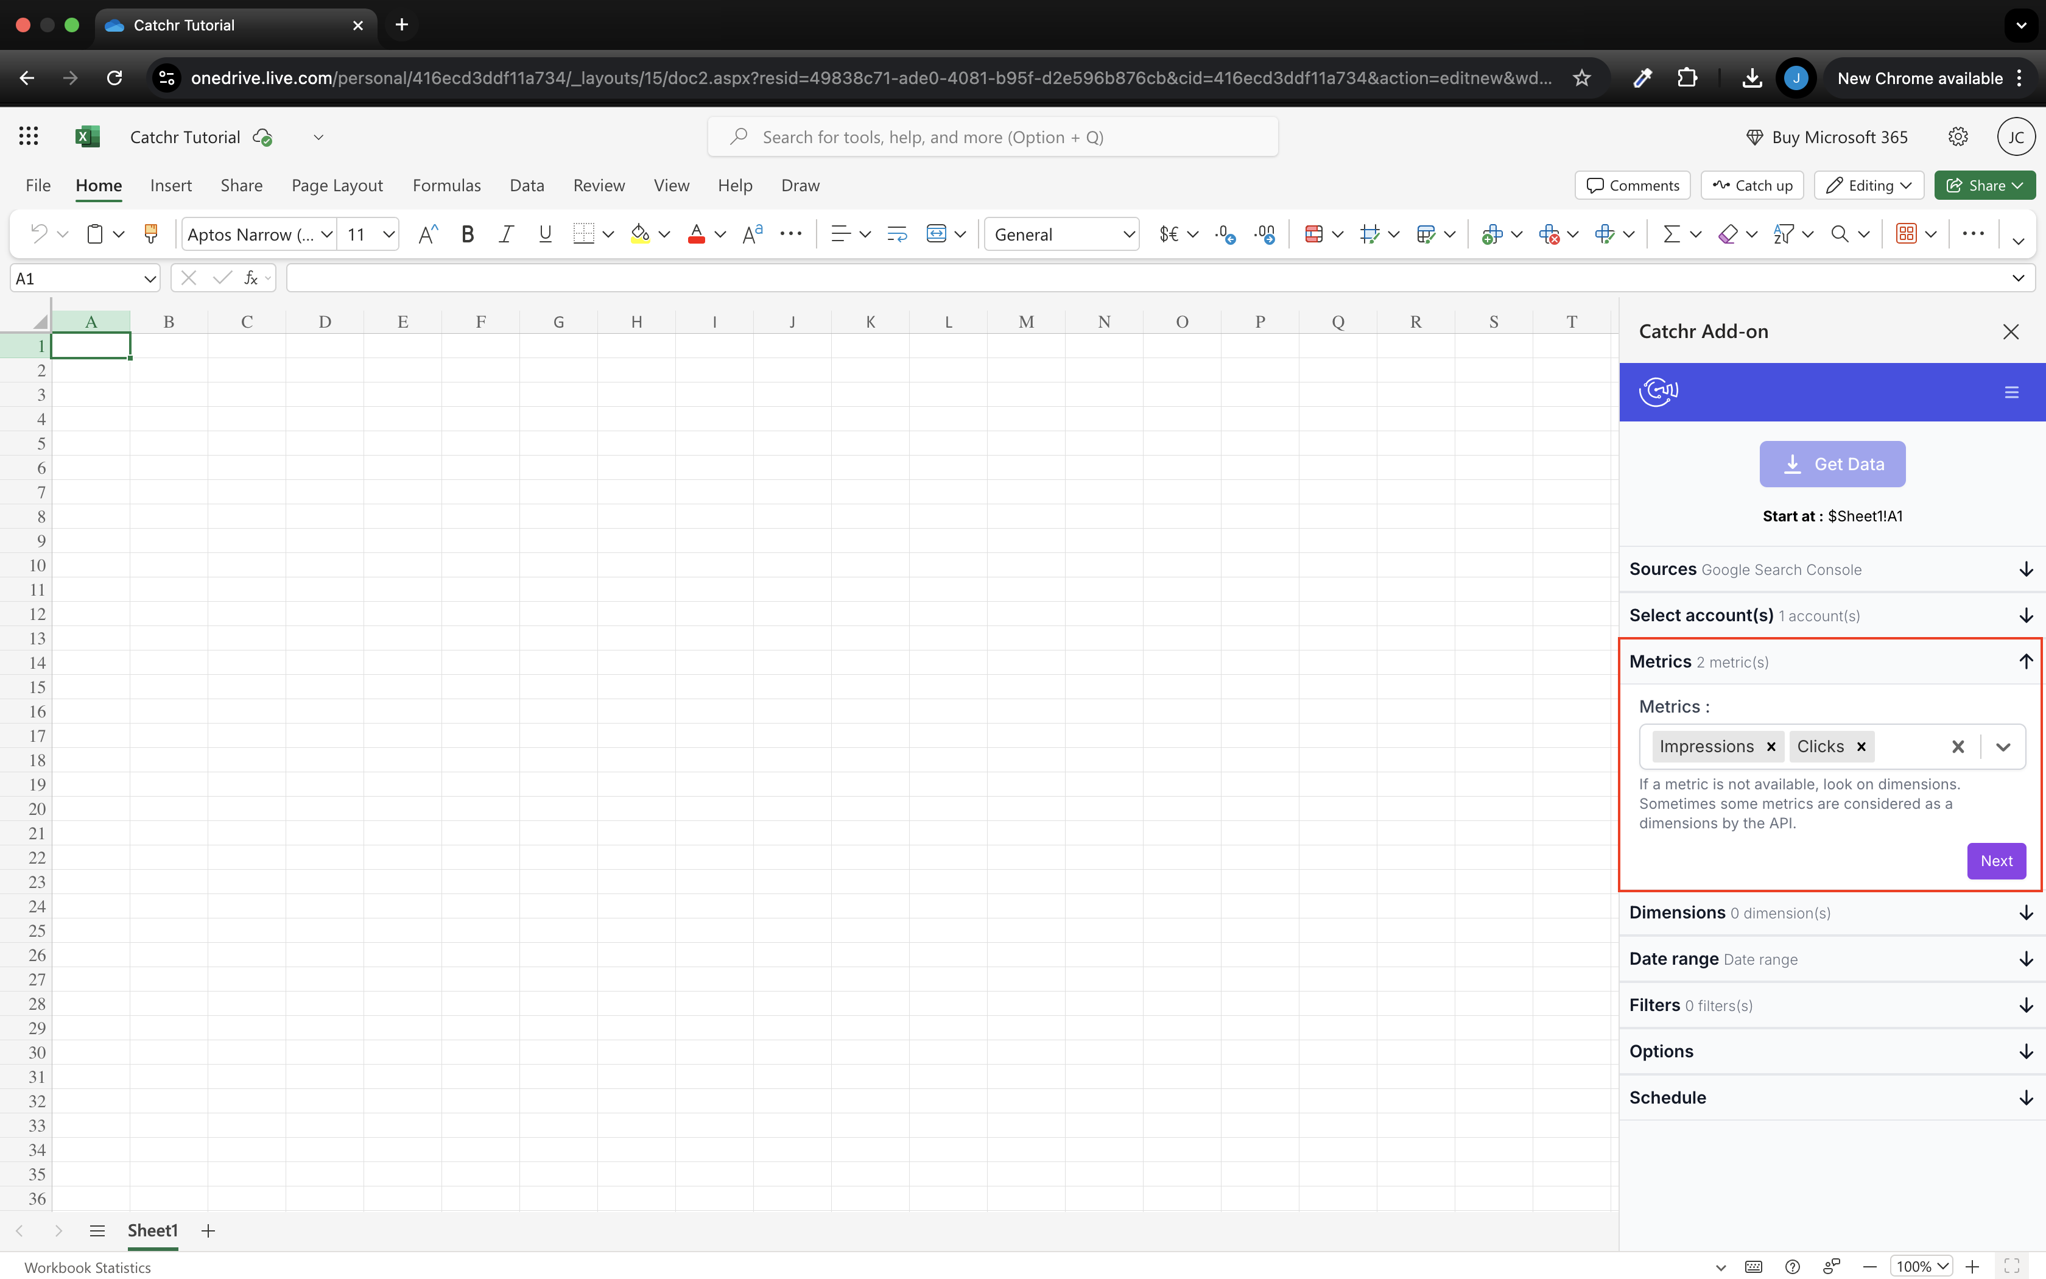Open Workbook Statistics in status bar

tap(87, 1267)
